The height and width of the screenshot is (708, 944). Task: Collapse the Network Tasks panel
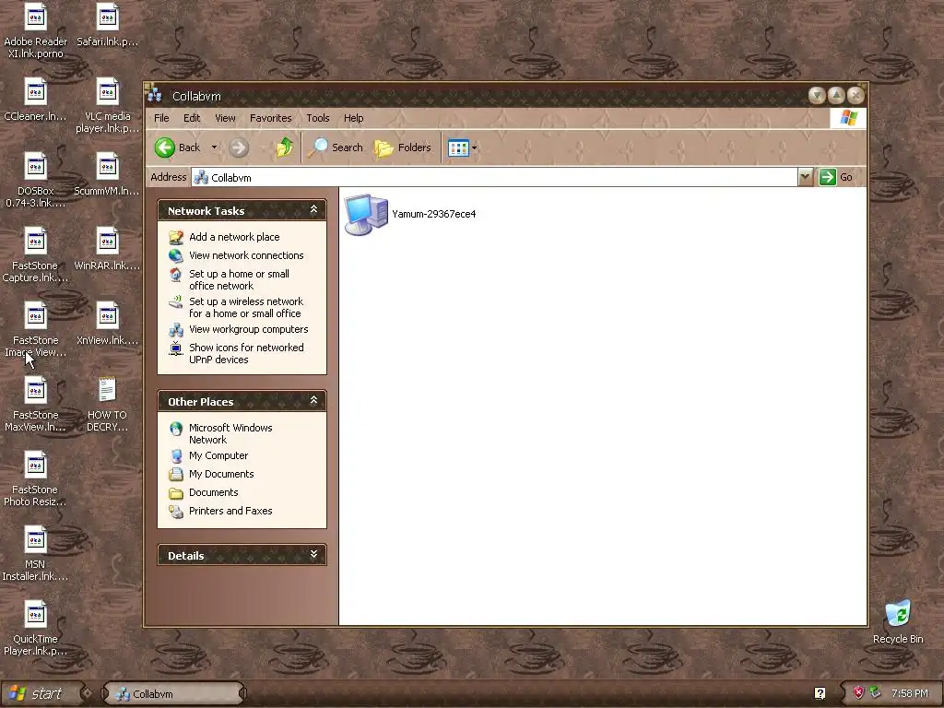point(313,209)
